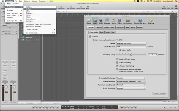The width and height of the screenshot is (179, 111).
Task: Click the Play transport button
Action: (50, 107)
